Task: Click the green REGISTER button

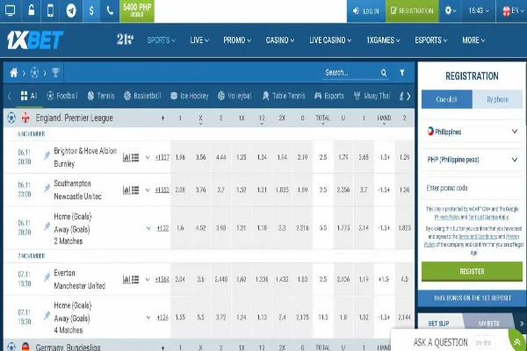Action: [472, 271]
